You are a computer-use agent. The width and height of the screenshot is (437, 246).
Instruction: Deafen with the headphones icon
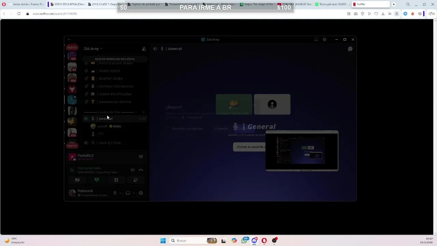coord(128,193)
